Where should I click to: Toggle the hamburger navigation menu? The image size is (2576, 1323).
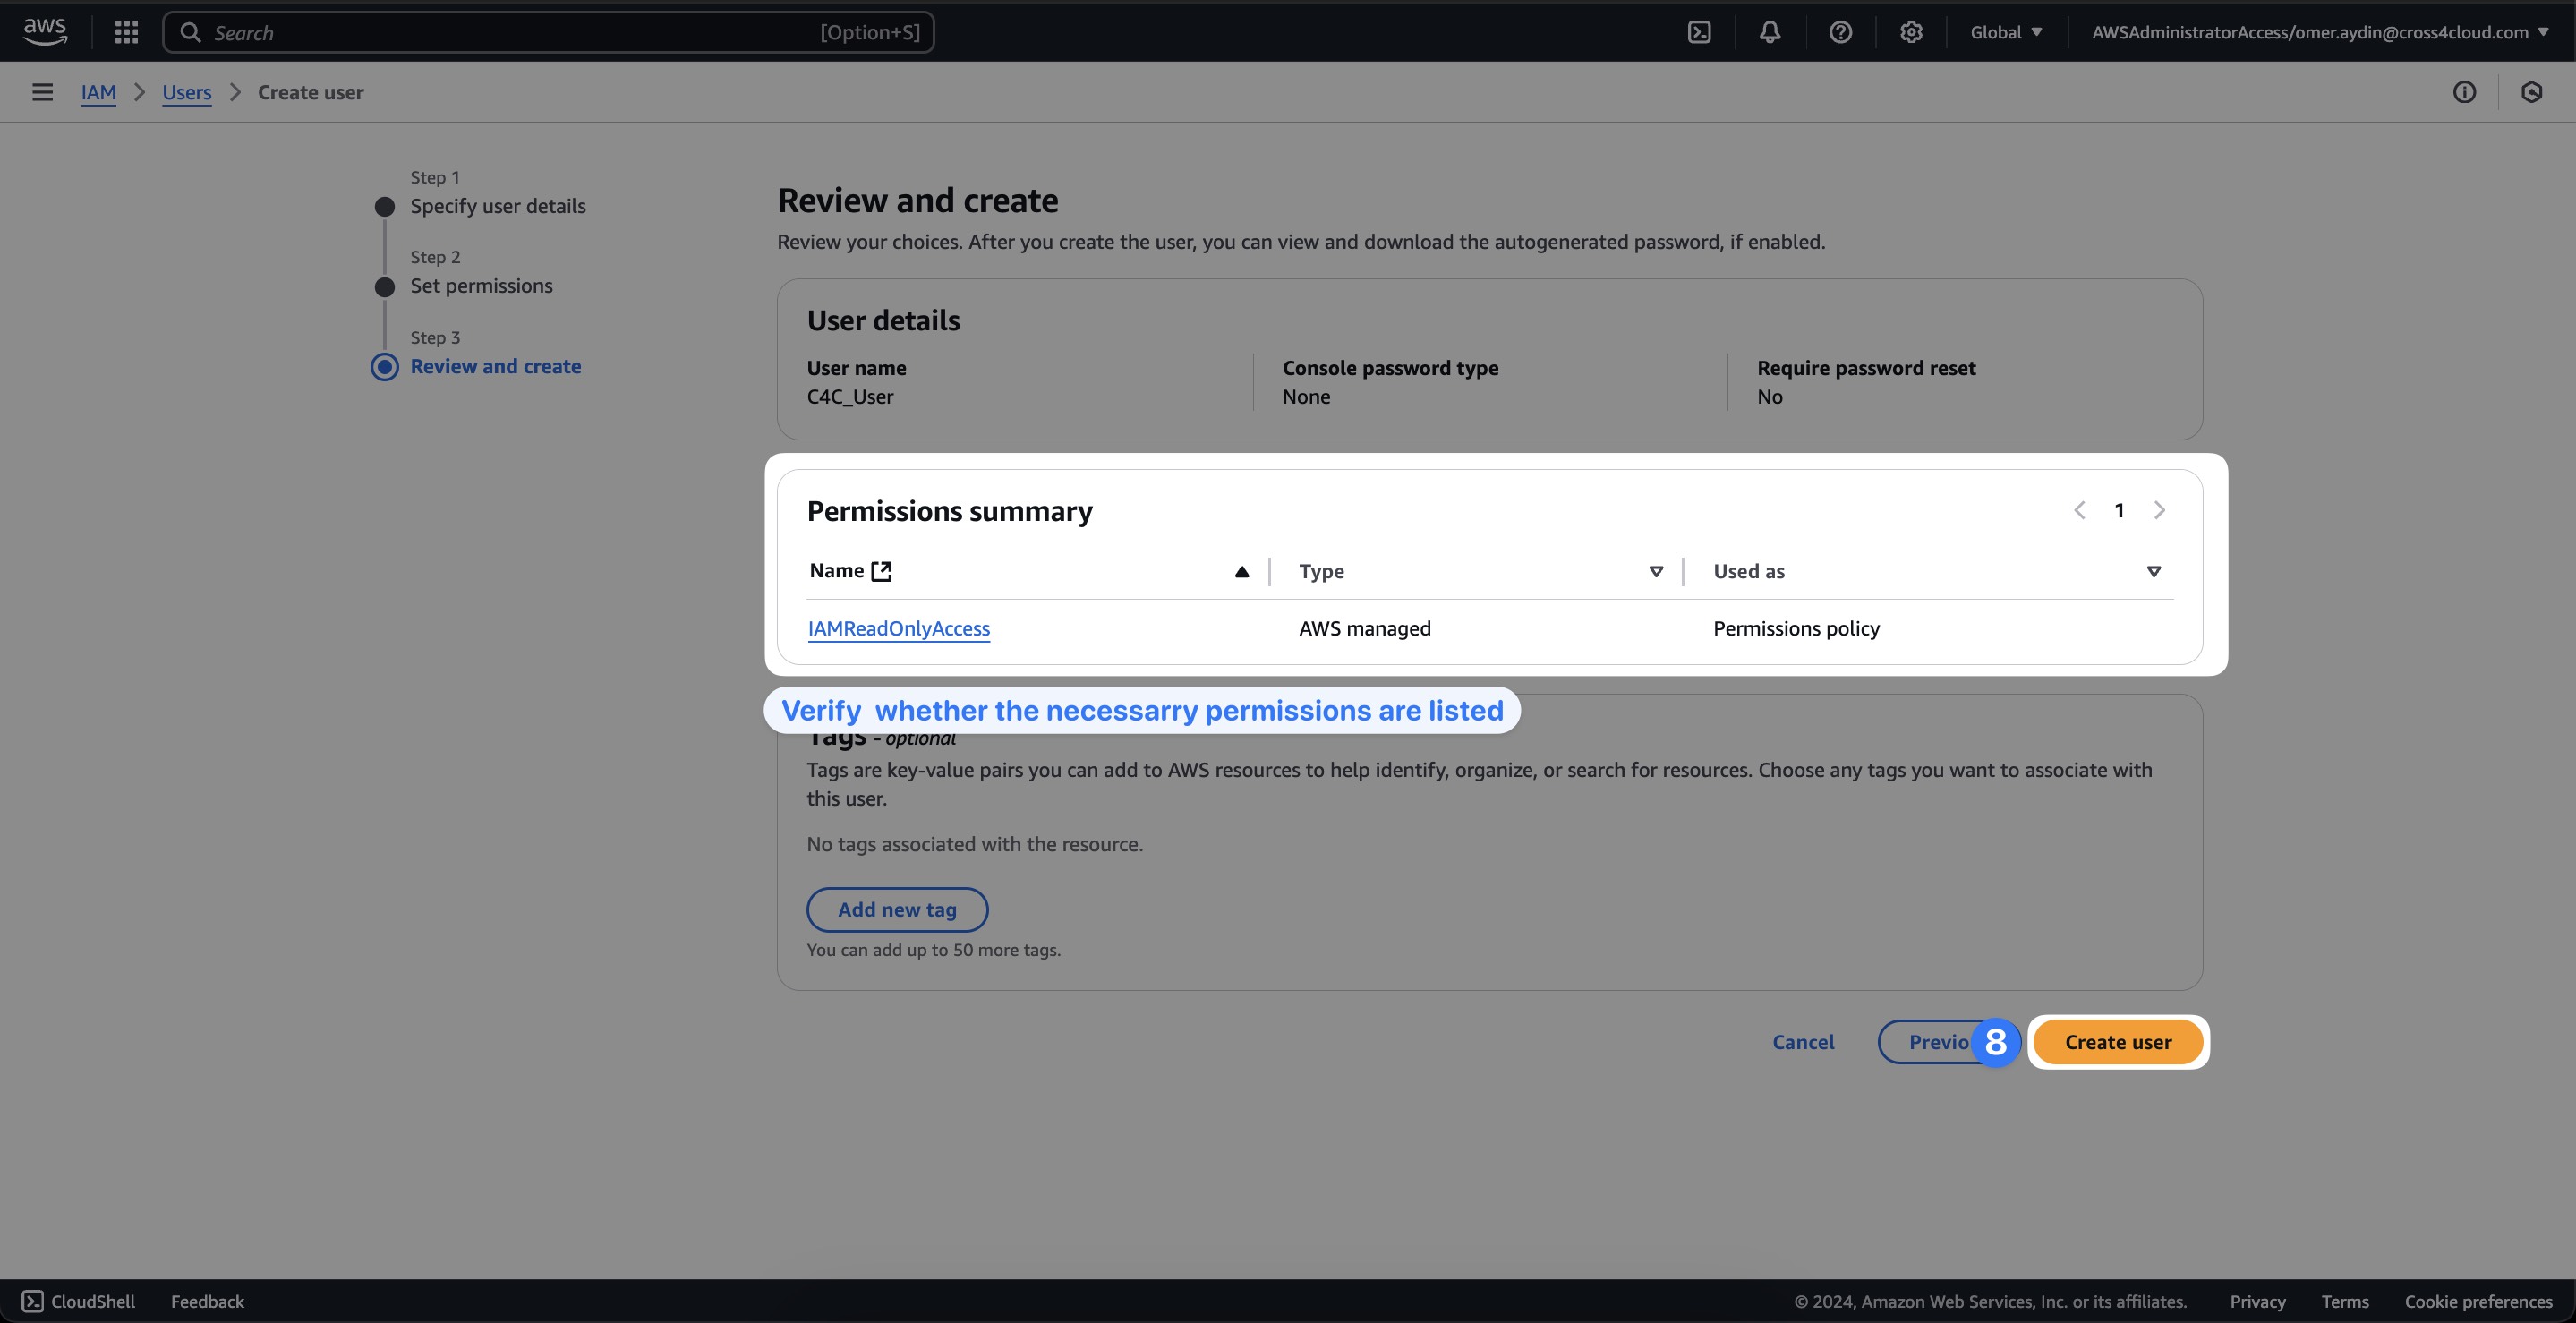pos(42,92)
